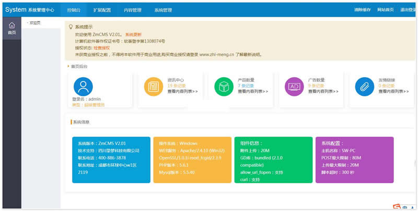Screen dimensions: 418x211
Task: Click the orange 资讯中心 news icon
Action: click(154, 86)
